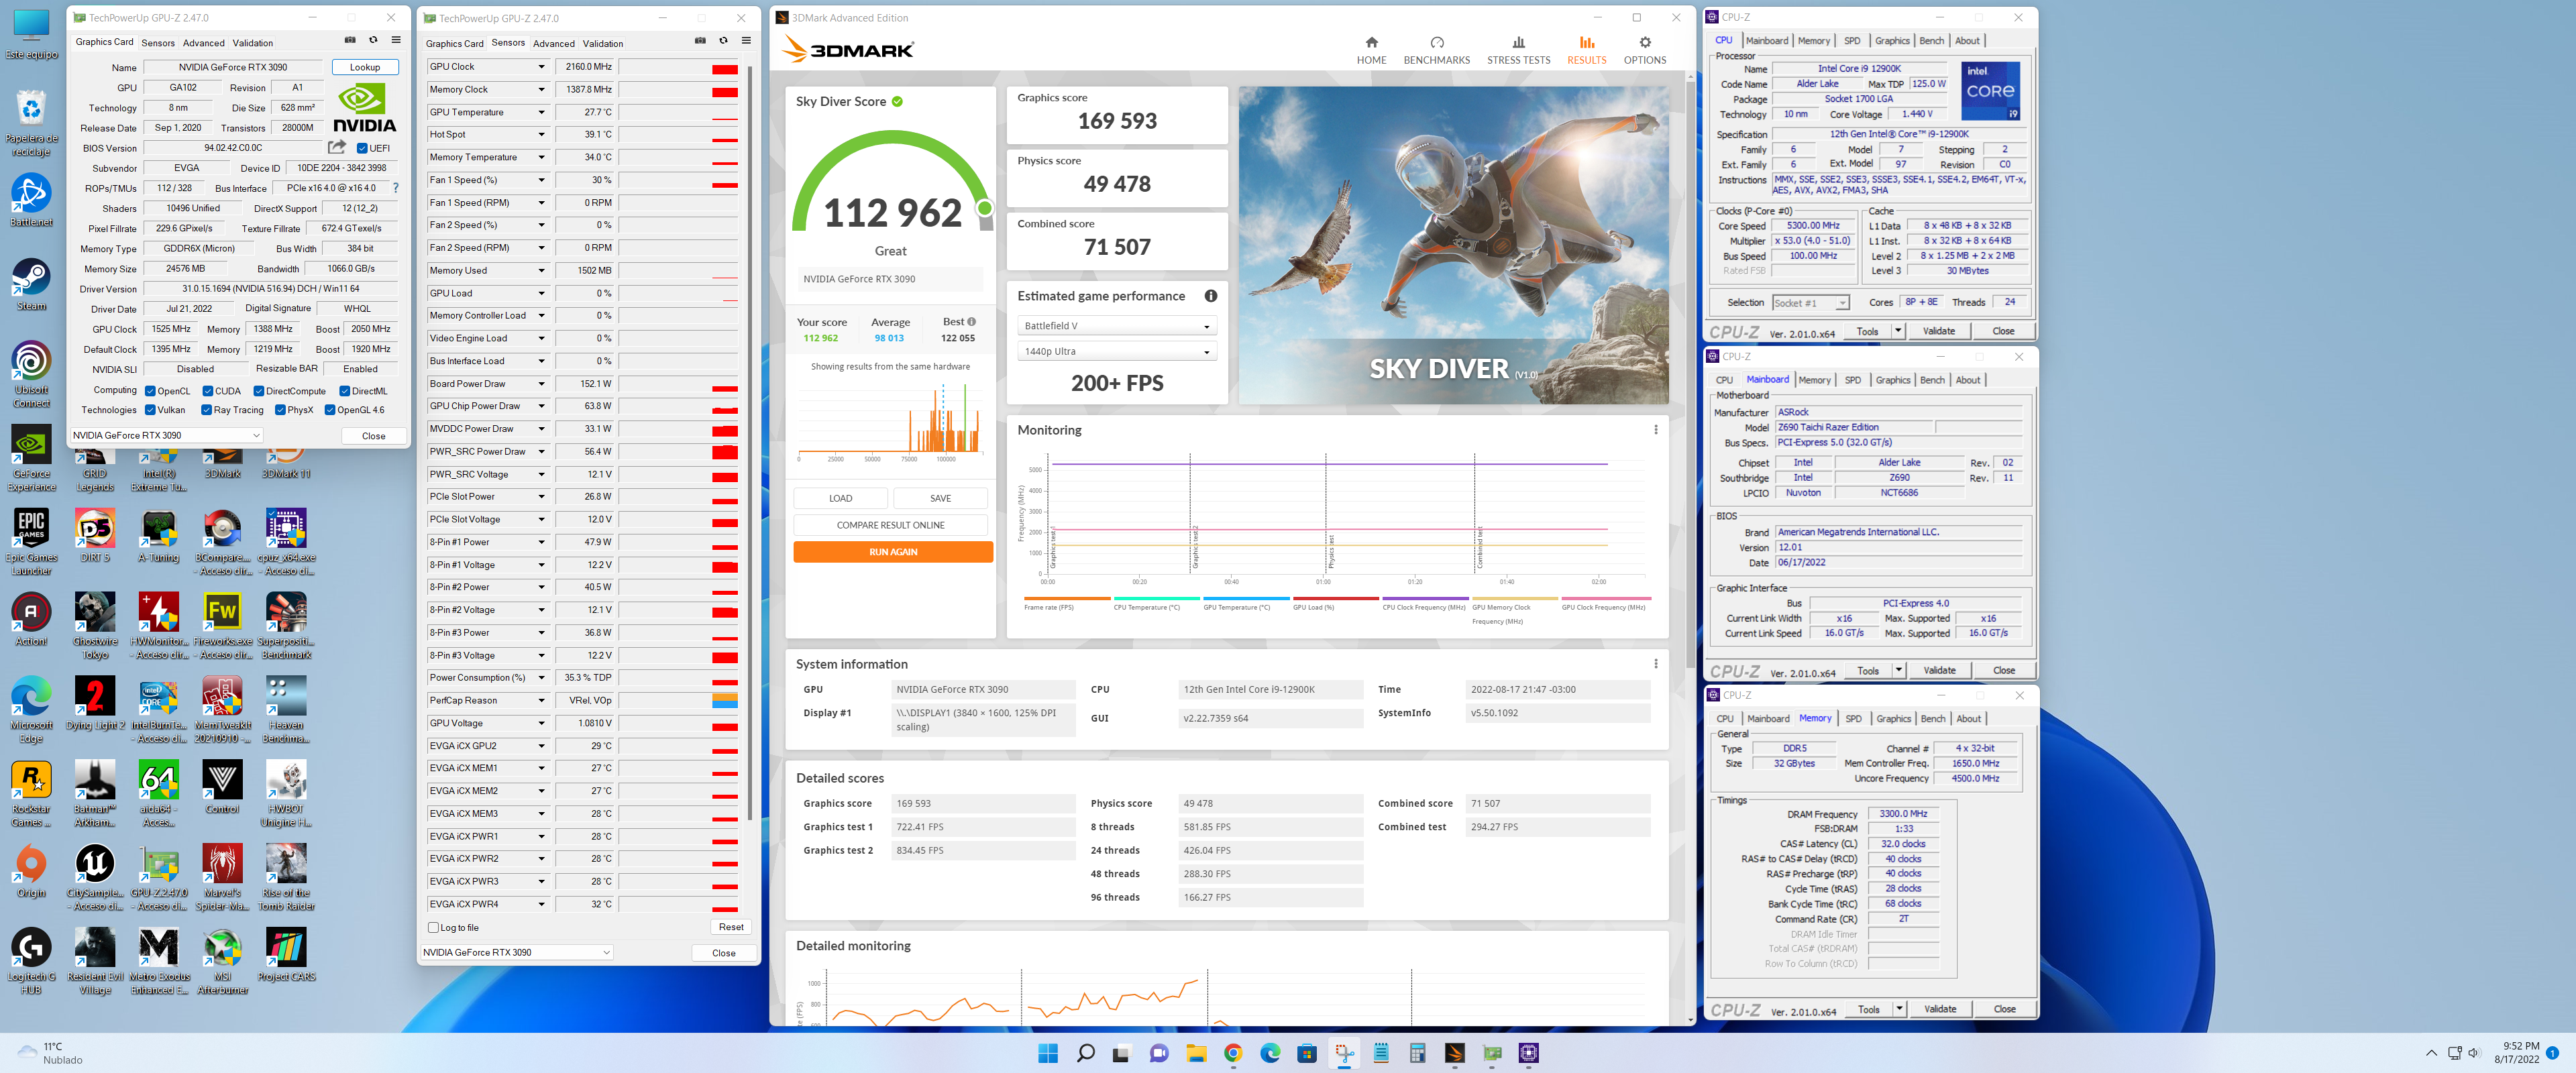Open 3DMark STRESS TESTS section
The height and width of the screenshot is (1073, 2576).
tap(1518, 50)
